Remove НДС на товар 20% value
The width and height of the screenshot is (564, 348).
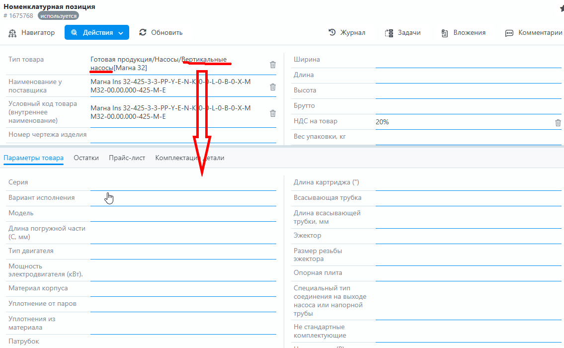click(x=558, y=123)
